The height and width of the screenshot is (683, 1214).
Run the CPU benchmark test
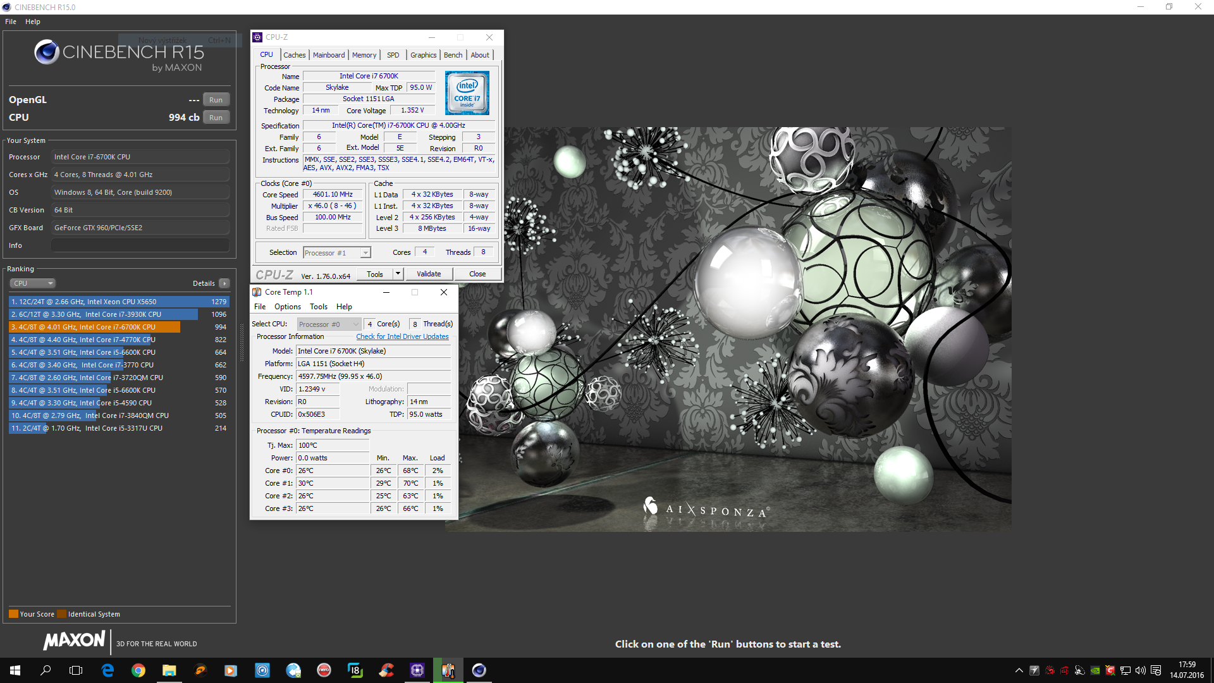click(x=216, y=118)
